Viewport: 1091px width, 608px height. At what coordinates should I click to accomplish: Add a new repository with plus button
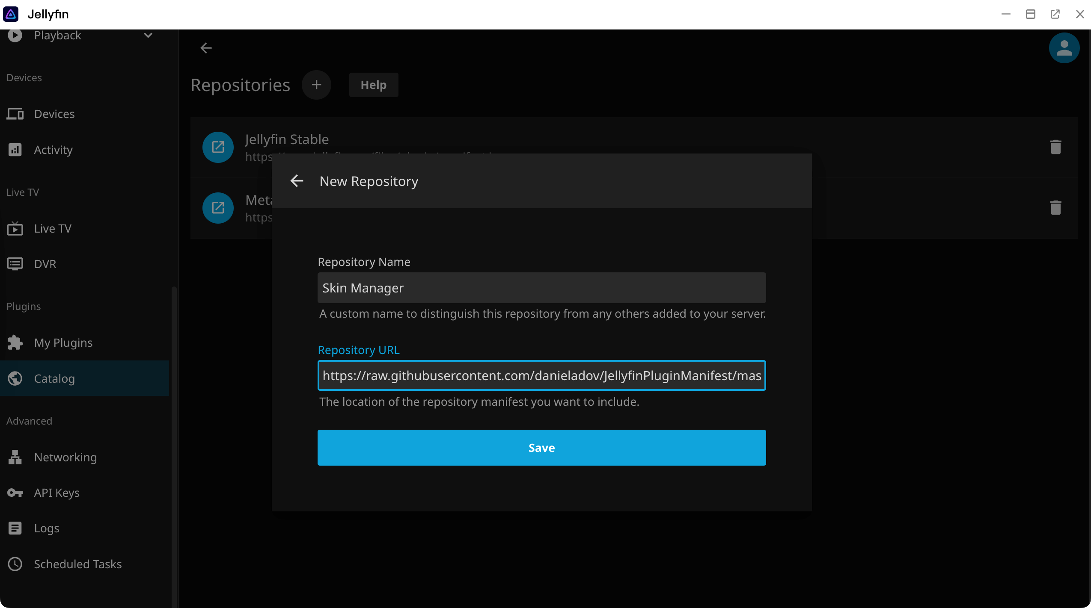pos(316,85)
